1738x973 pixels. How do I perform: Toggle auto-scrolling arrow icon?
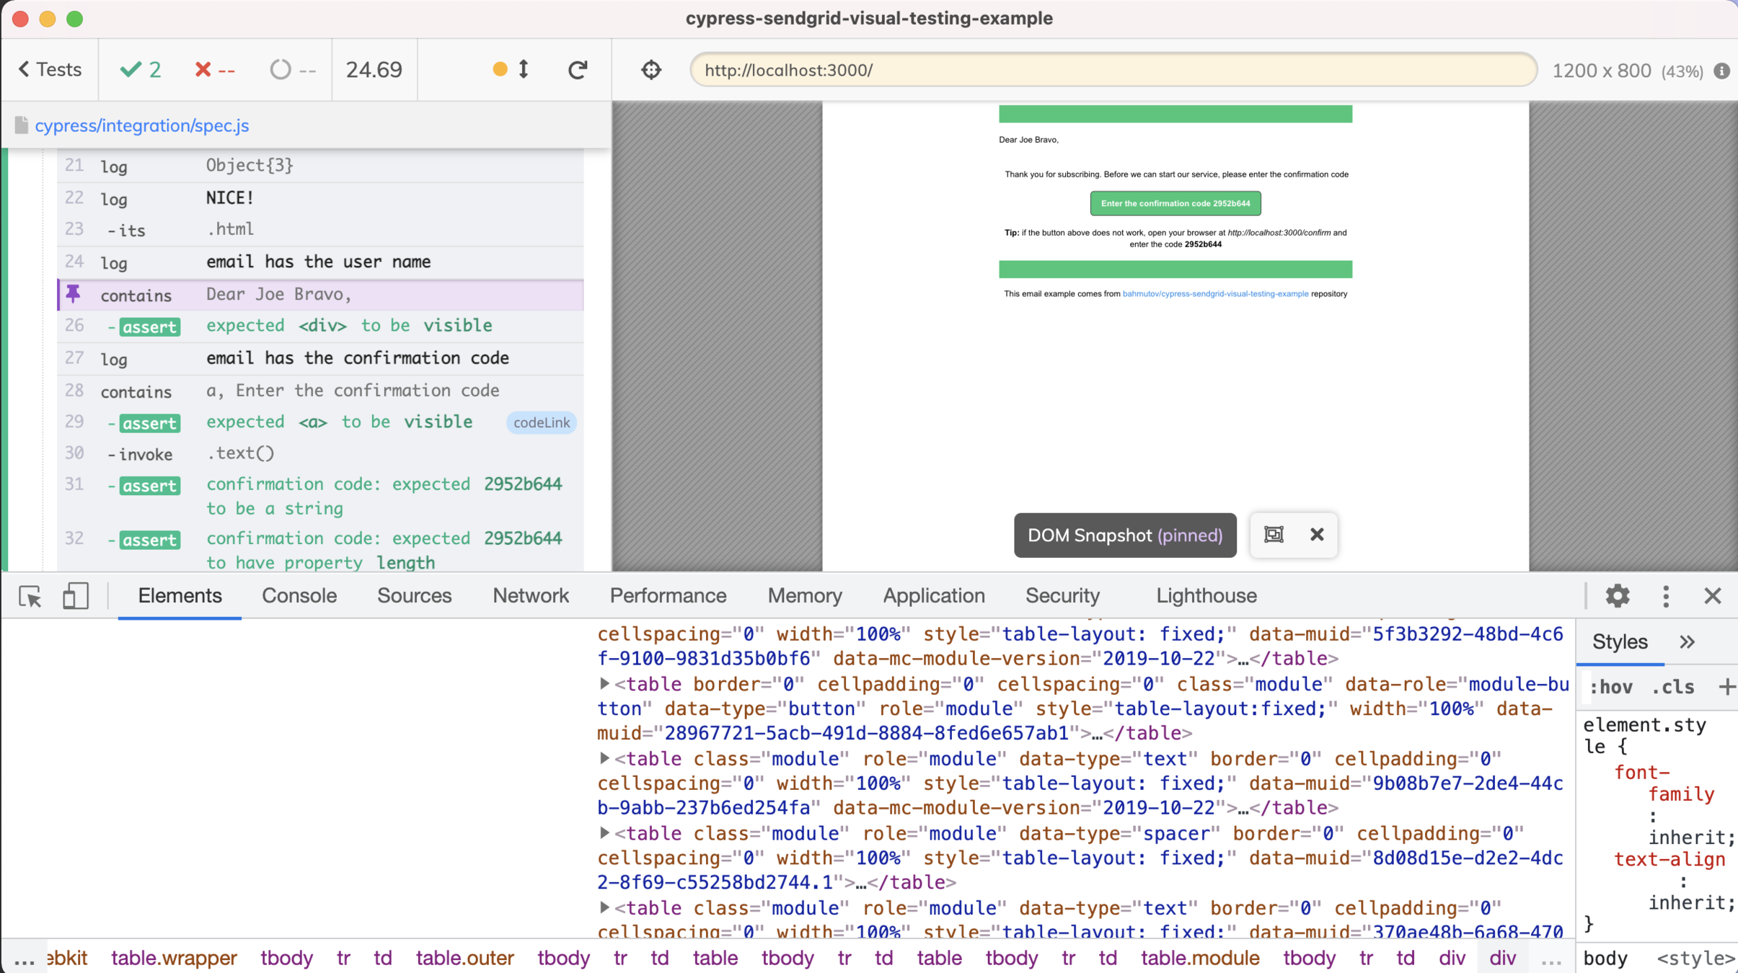[524, 69]
